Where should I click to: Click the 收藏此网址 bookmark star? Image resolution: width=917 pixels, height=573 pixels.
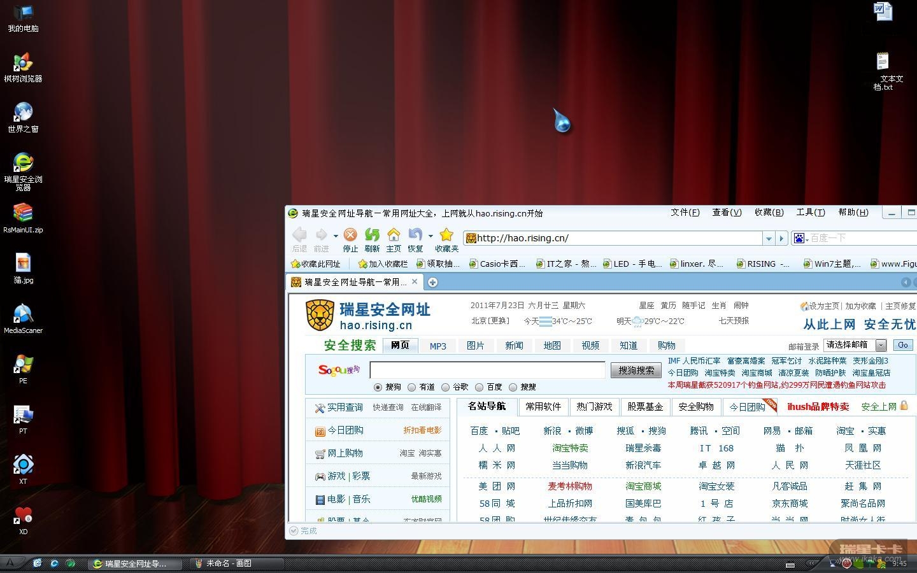(x=315, y=264)
